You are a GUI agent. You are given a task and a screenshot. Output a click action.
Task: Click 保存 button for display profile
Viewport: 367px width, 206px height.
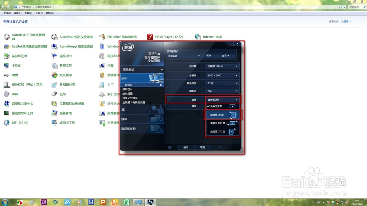tap(209, 56)
